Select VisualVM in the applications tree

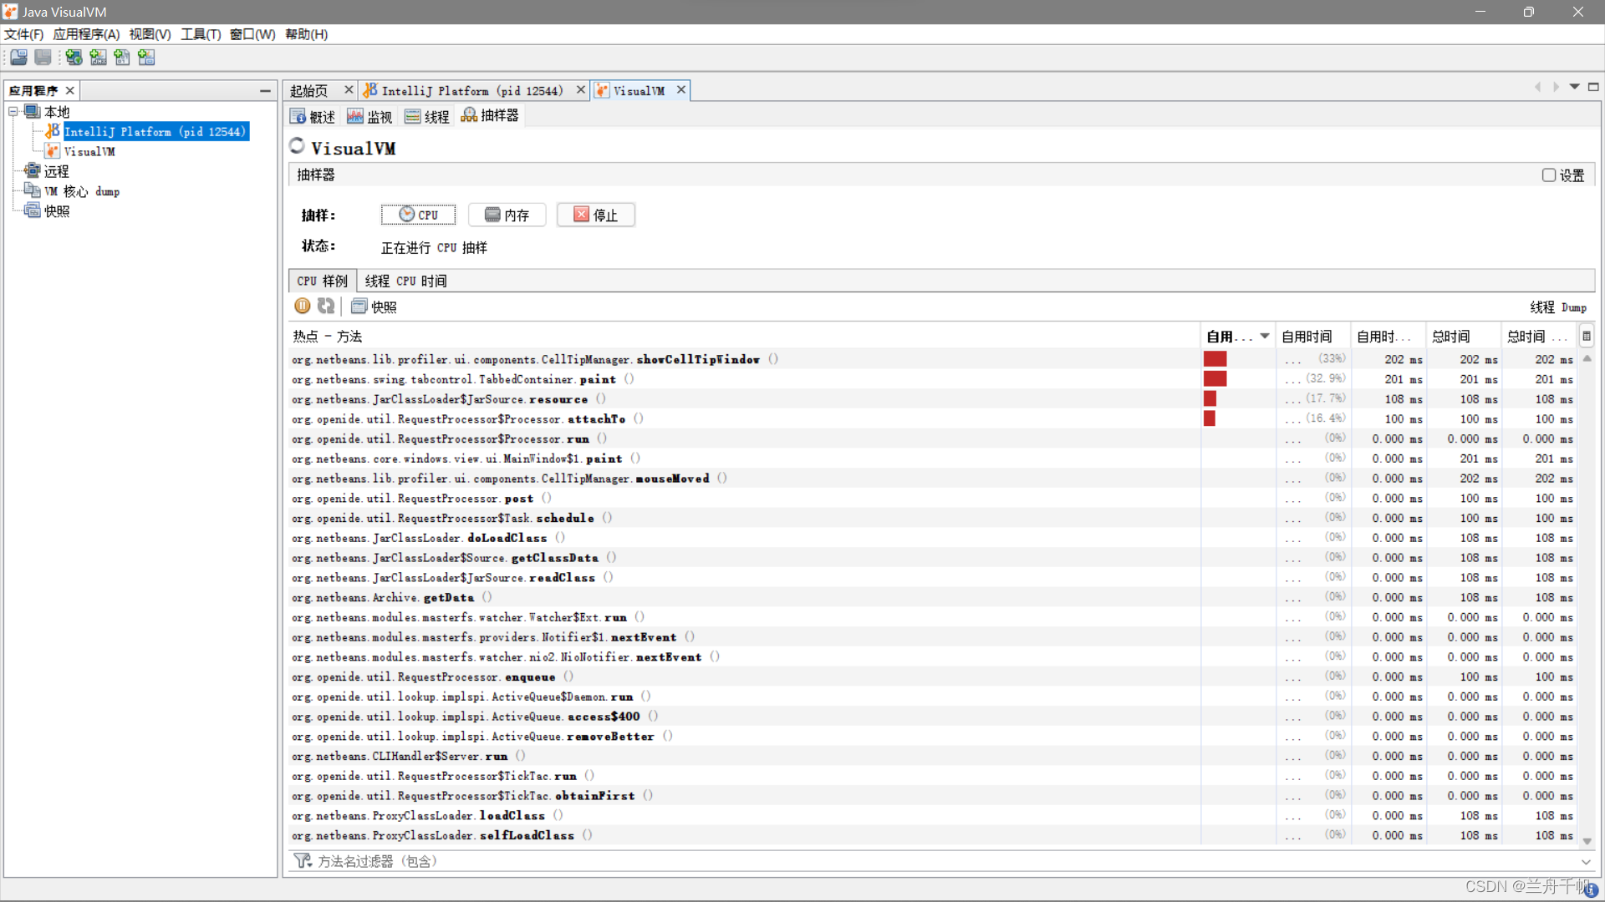pos(89,152)
